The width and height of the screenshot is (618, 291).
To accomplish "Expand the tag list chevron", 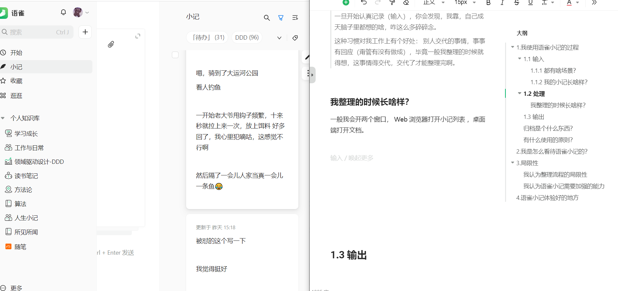I will 279,38.
